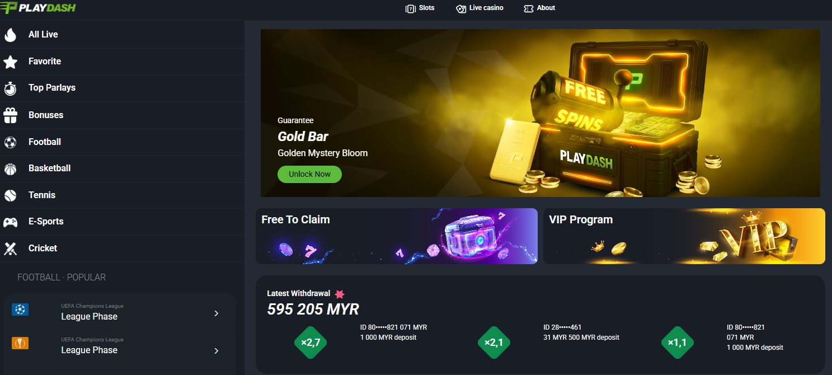
Task: Open the About page
Action: [539, 8]
